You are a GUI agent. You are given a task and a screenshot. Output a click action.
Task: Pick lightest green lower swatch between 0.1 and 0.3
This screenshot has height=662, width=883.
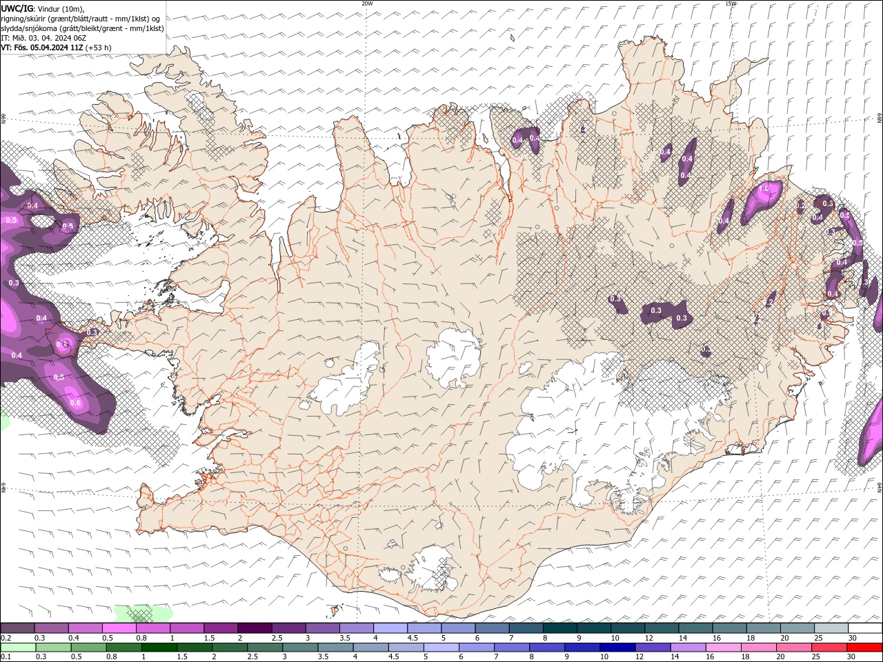[x=18, y=648]
